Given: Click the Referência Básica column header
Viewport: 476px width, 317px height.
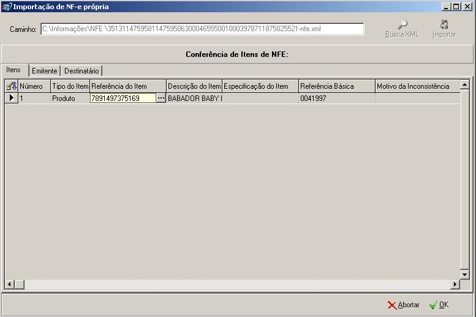Looking at the screenshot, I should [336, 86].
